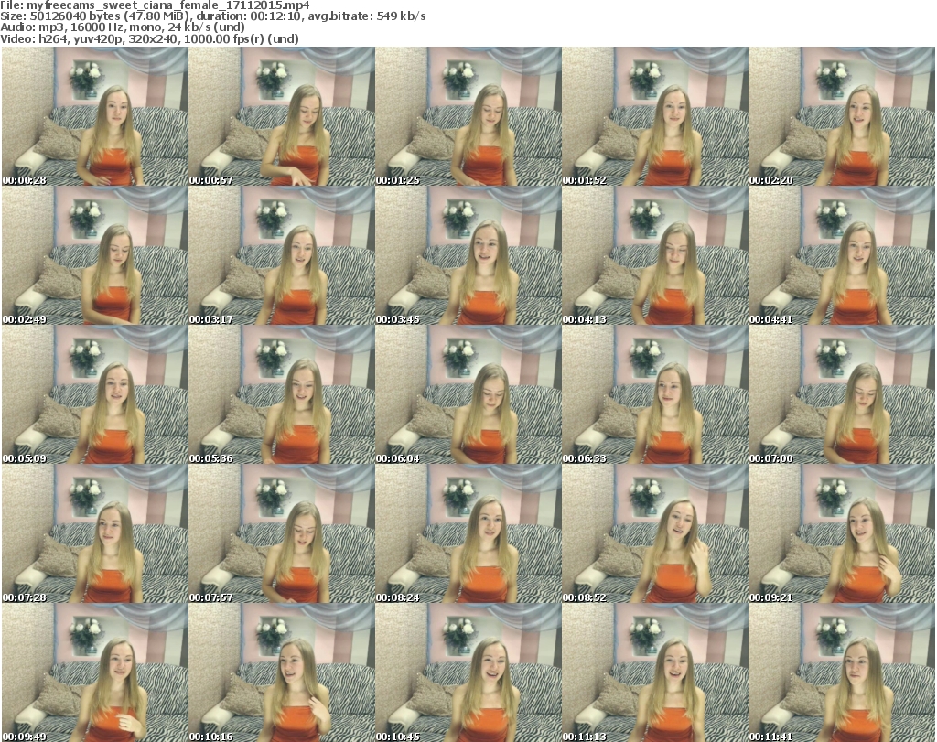Choose the frame at 00:09:21
The width and height of the screenshot is (937, 742).
(x=842, y=534)
